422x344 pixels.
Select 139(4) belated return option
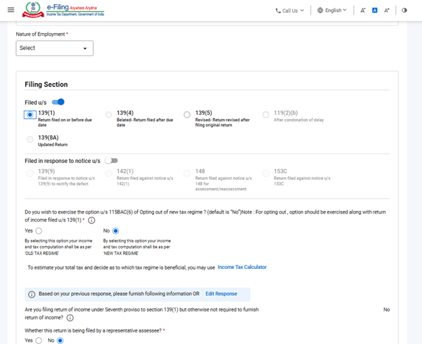coord(108,115)
